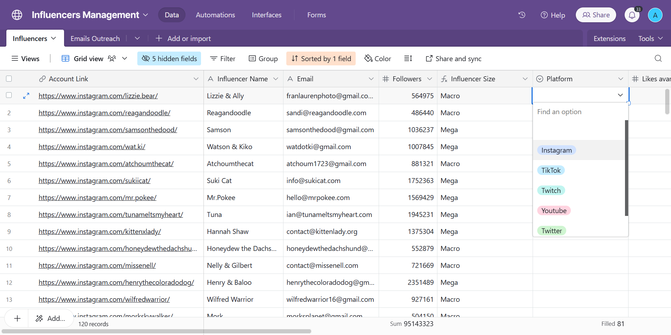671x335 pixels.
Task: Open the Color options
Action: tap(378, 58)
